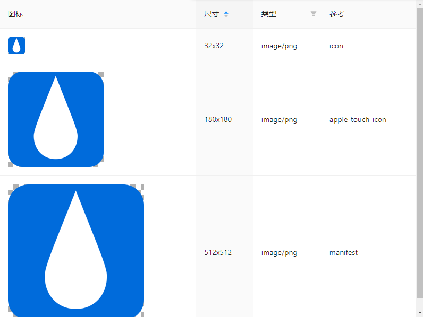This screenshot has width=423, height=317.
Task: Click the 32x32 water drop favicon
Action: [16, 46]
